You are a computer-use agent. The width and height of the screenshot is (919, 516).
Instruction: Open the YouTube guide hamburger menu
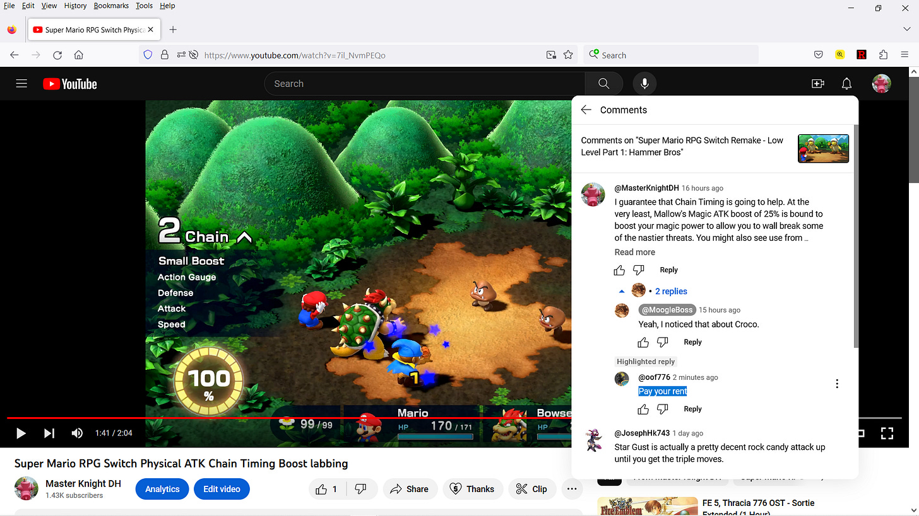21,84
